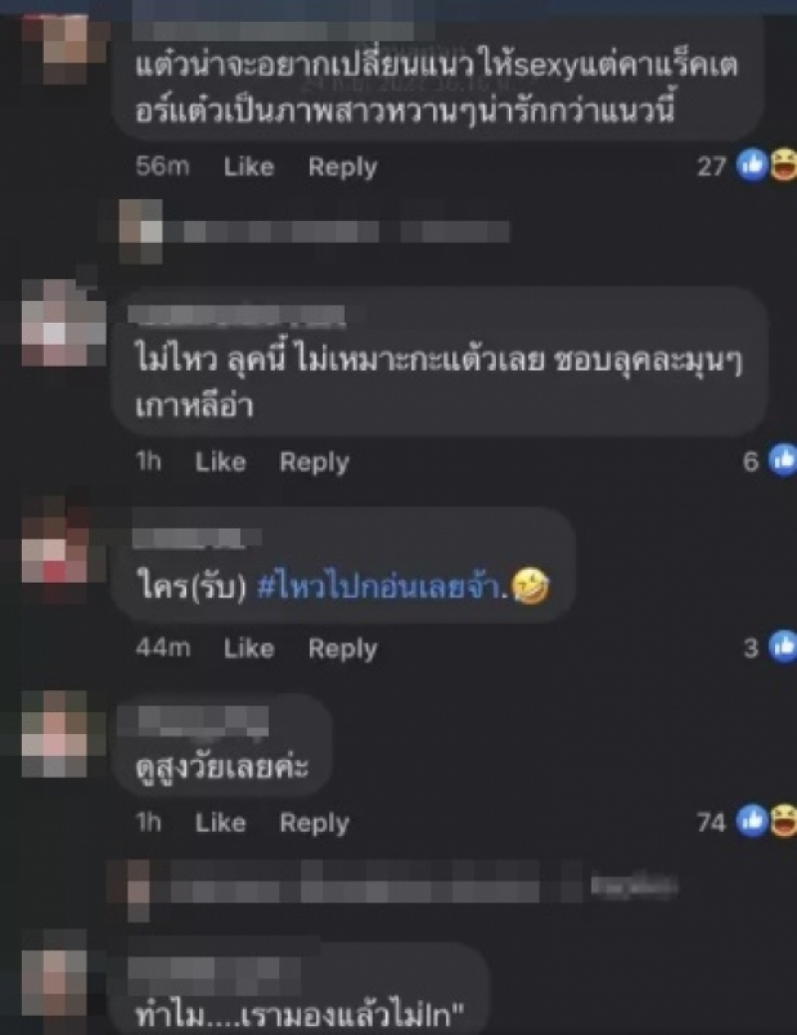Open avatar of the ทำไม....เรามอง commenter

click(54, 981)
